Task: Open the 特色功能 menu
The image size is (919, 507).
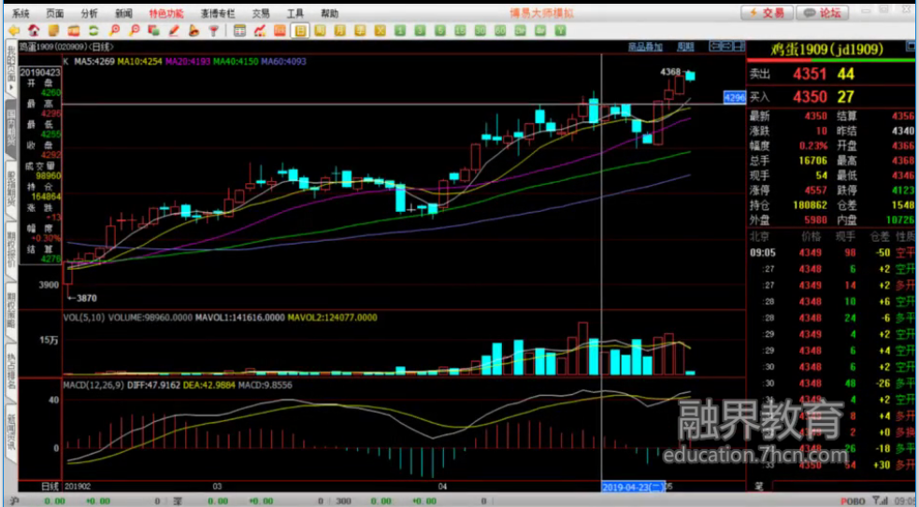Action: (x=166, y=13)
